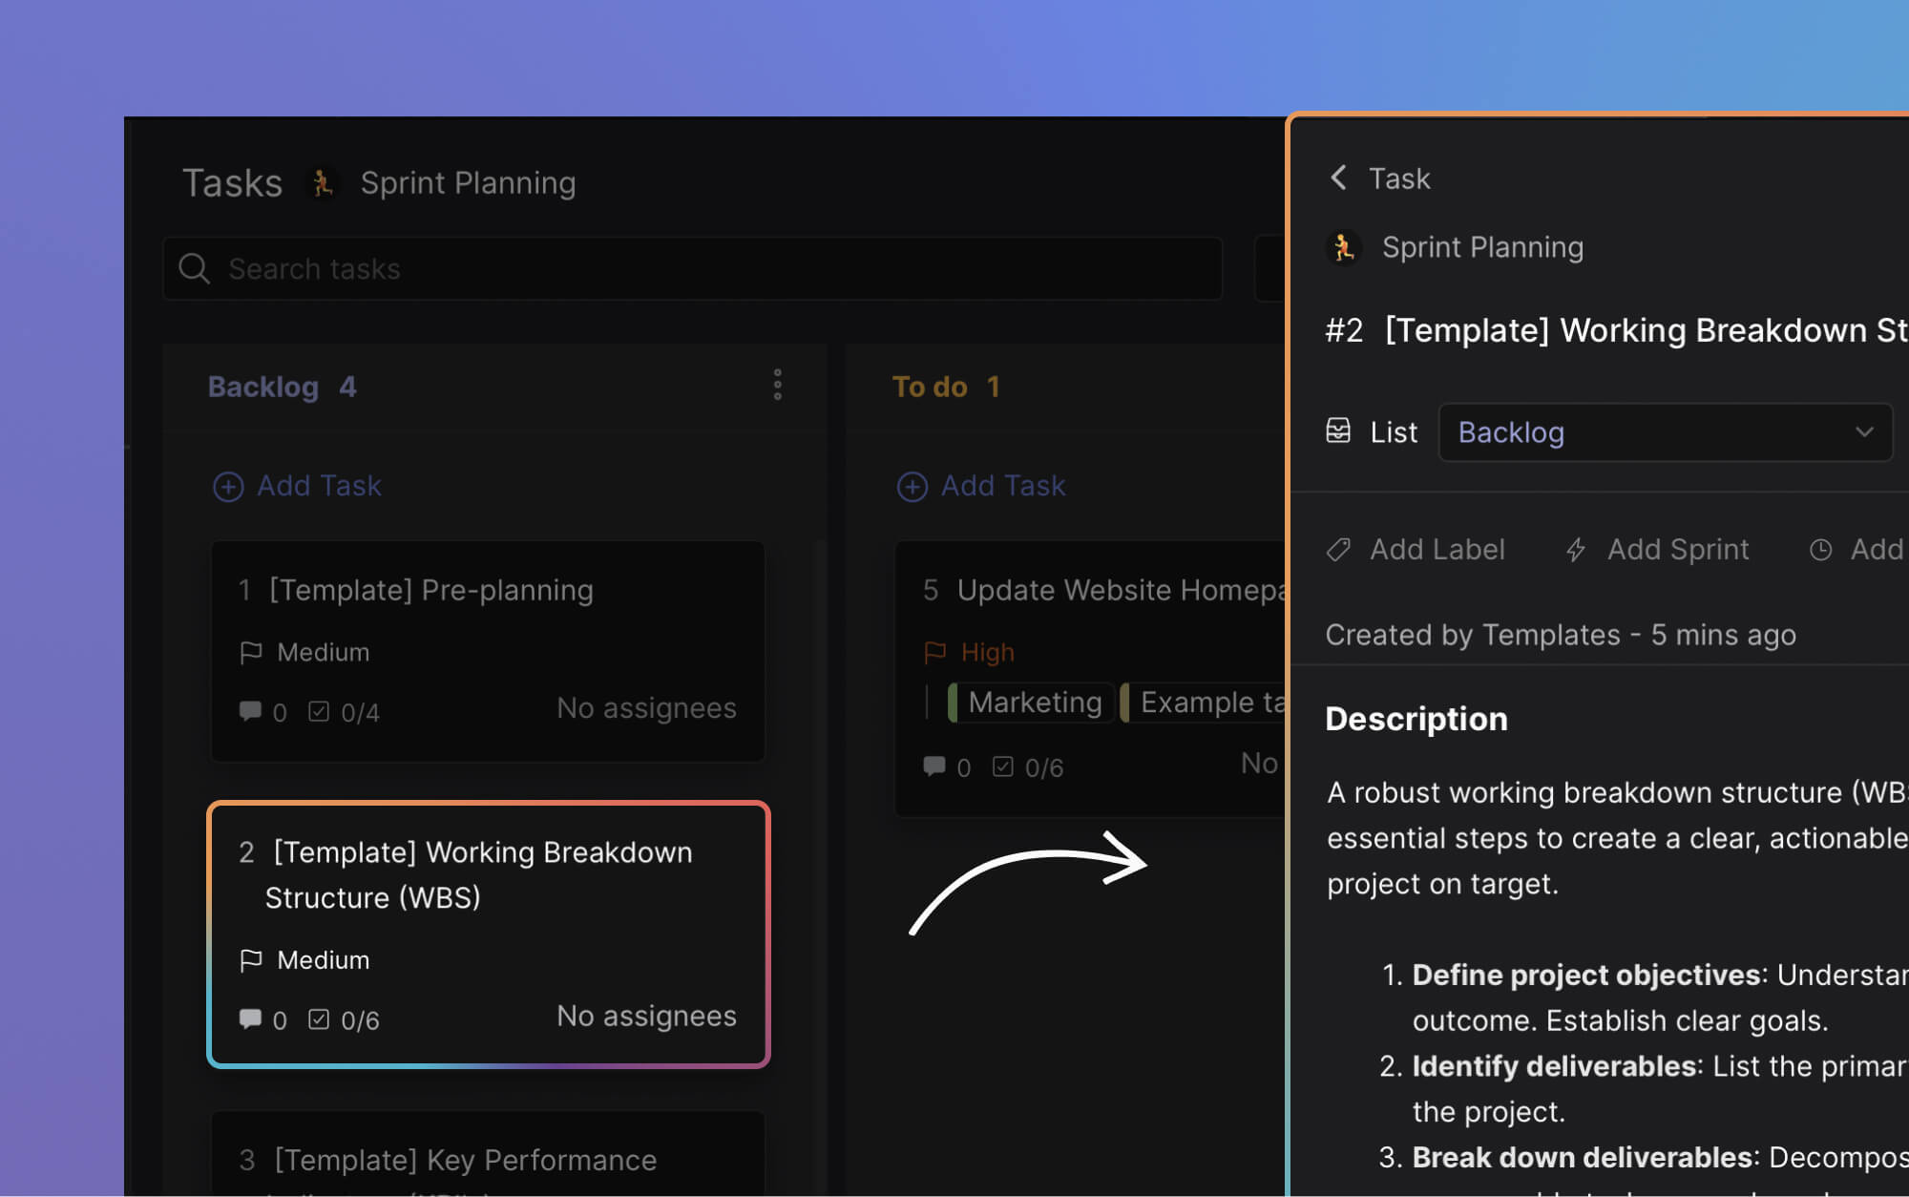
Task: Click the search magnifier icon
Action: click(194, 268)
